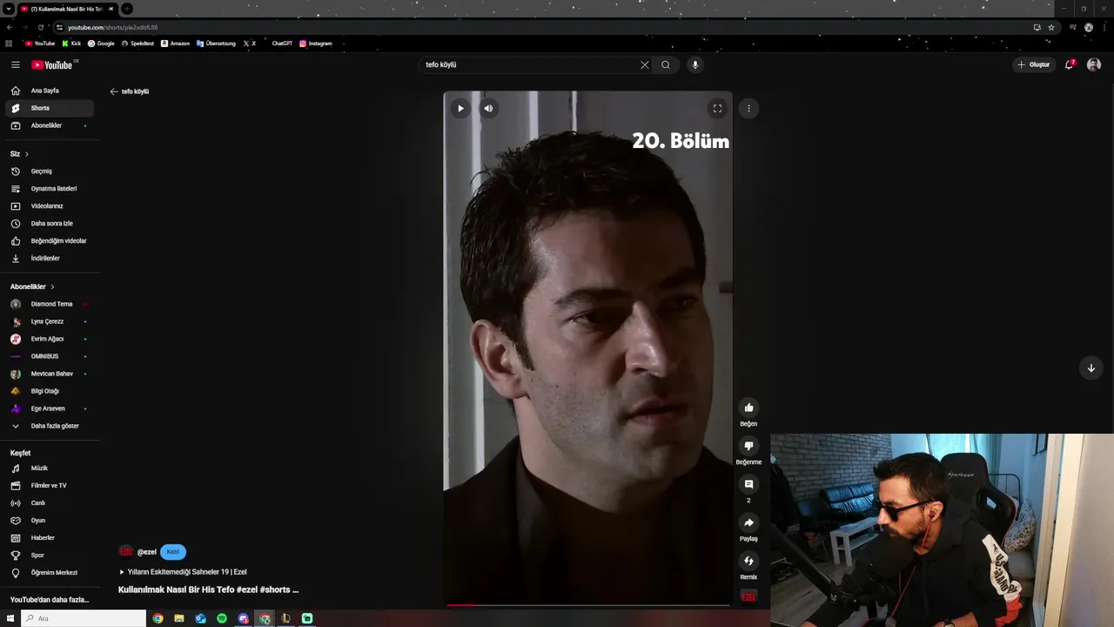Open Diamond Tema channel

50,304
